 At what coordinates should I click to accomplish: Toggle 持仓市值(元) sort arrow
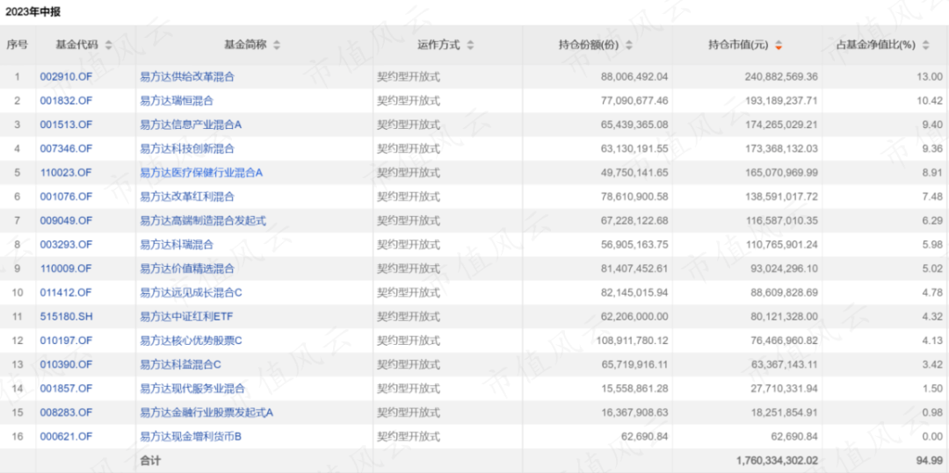coord(779,45)
